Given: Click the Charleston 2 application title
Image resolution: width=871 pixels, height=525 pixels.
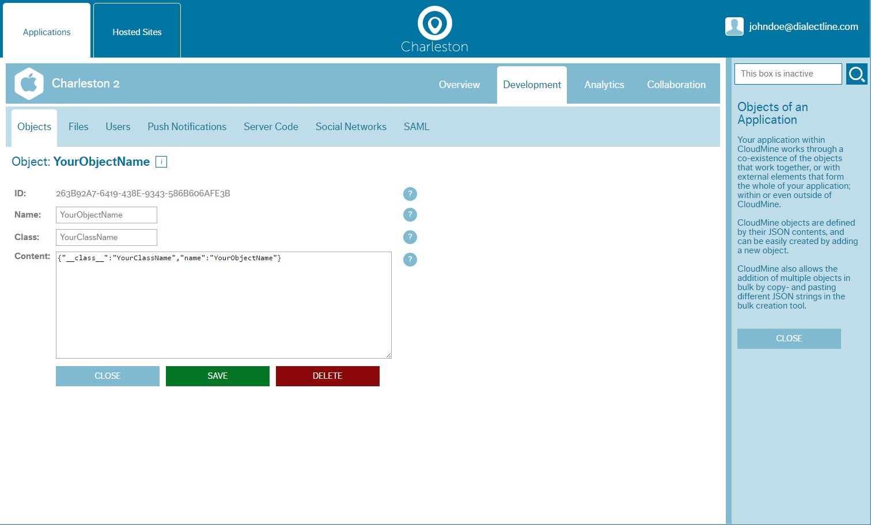Looking at the screenshot, I should pyautogui.click(x=86, y=83).
